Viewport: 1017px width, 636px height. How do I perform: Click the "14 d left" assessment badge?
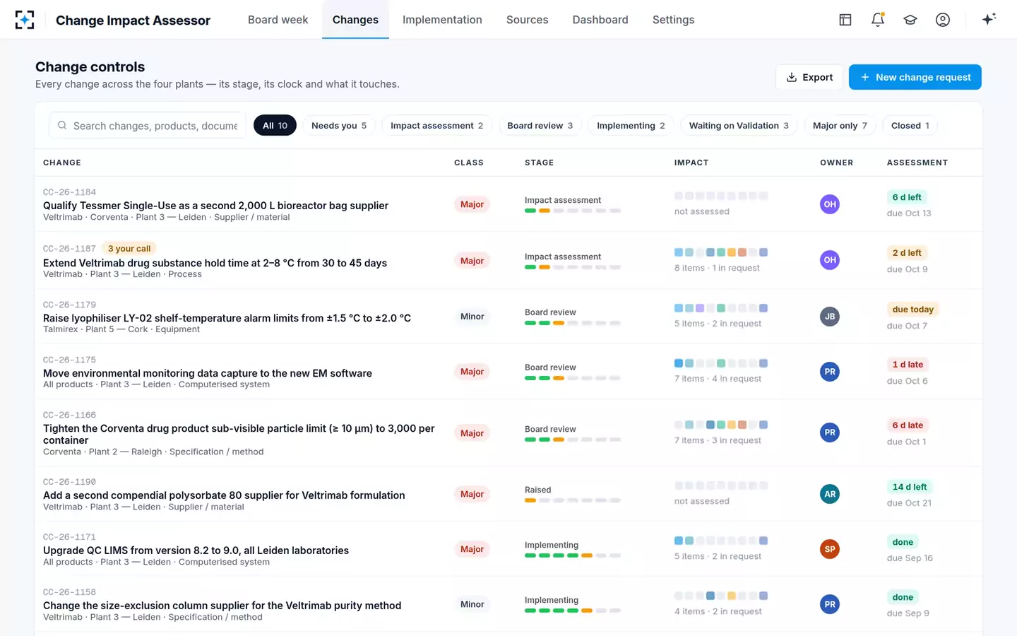pos(910,487)
